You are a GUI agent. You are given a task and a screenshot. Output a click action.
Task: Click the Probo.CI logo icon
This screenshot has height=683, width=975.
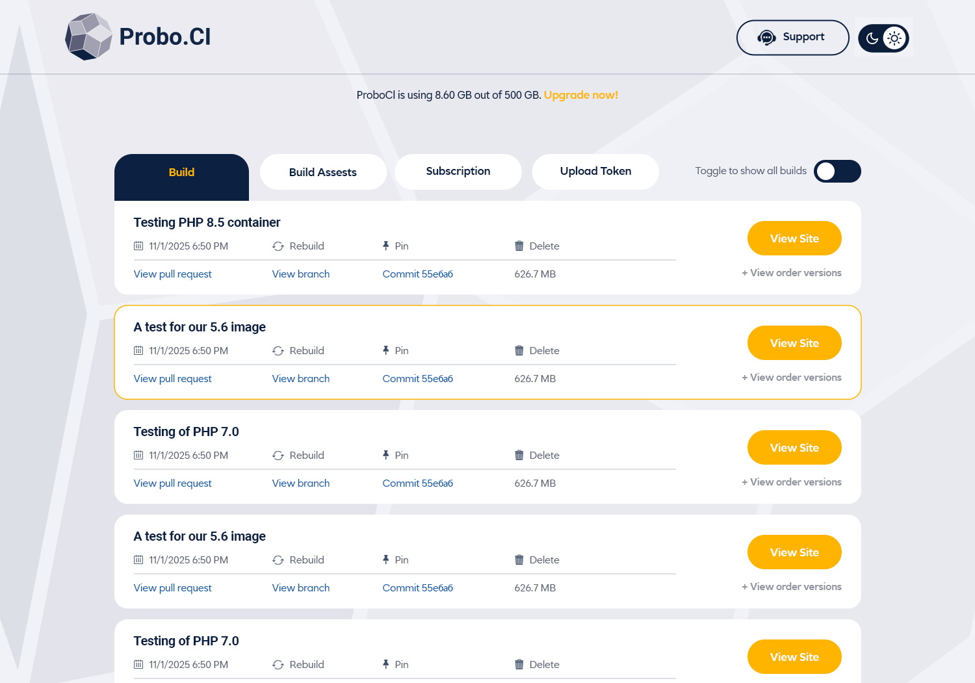point(89,37)
